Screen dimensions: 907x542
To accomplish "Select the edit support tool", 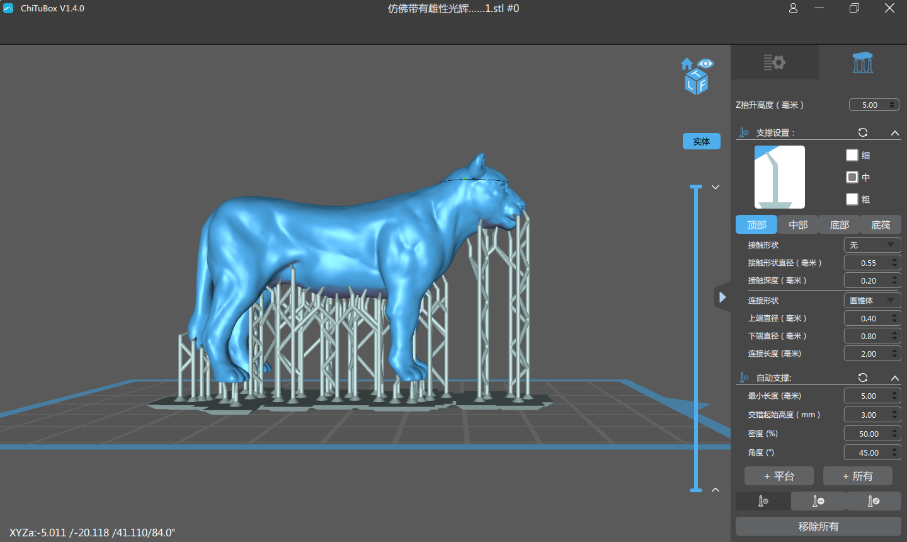I will point(874,501).
